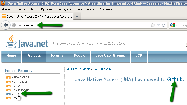This screenshot has width=187, height=105.
Task: Open the Инструменты menu
Action: (x=85, y=9)
